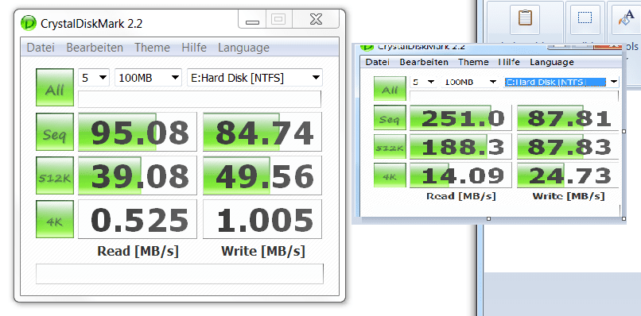Image resolution: width=641 pixels, height=316 pixels.
Task: Click the progress field beside the large window's All button
Action: pos(200,99)
